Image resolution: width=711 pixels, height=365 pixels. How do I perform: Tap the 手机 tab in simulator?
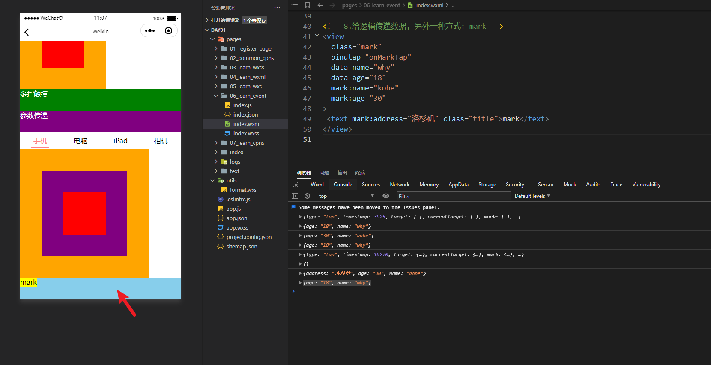[40, 141]
